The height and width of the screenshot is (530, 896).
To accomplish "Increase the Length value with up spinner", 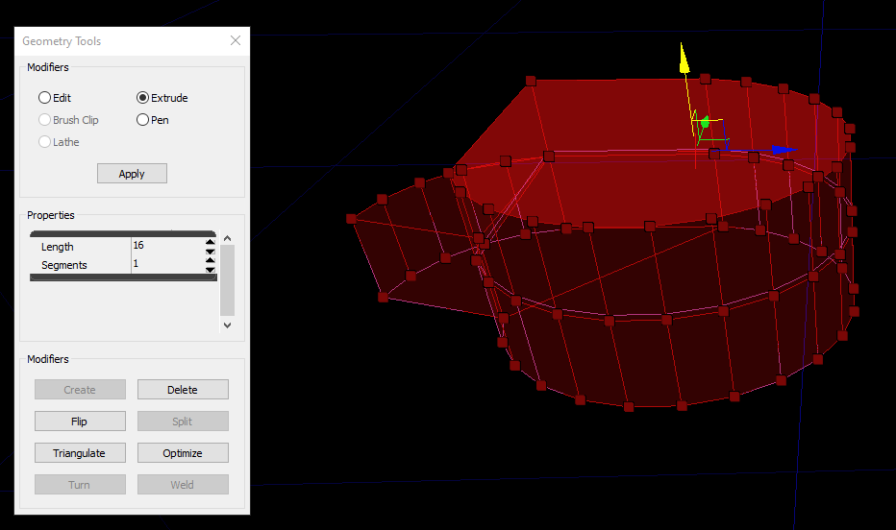I will (210, 243).
